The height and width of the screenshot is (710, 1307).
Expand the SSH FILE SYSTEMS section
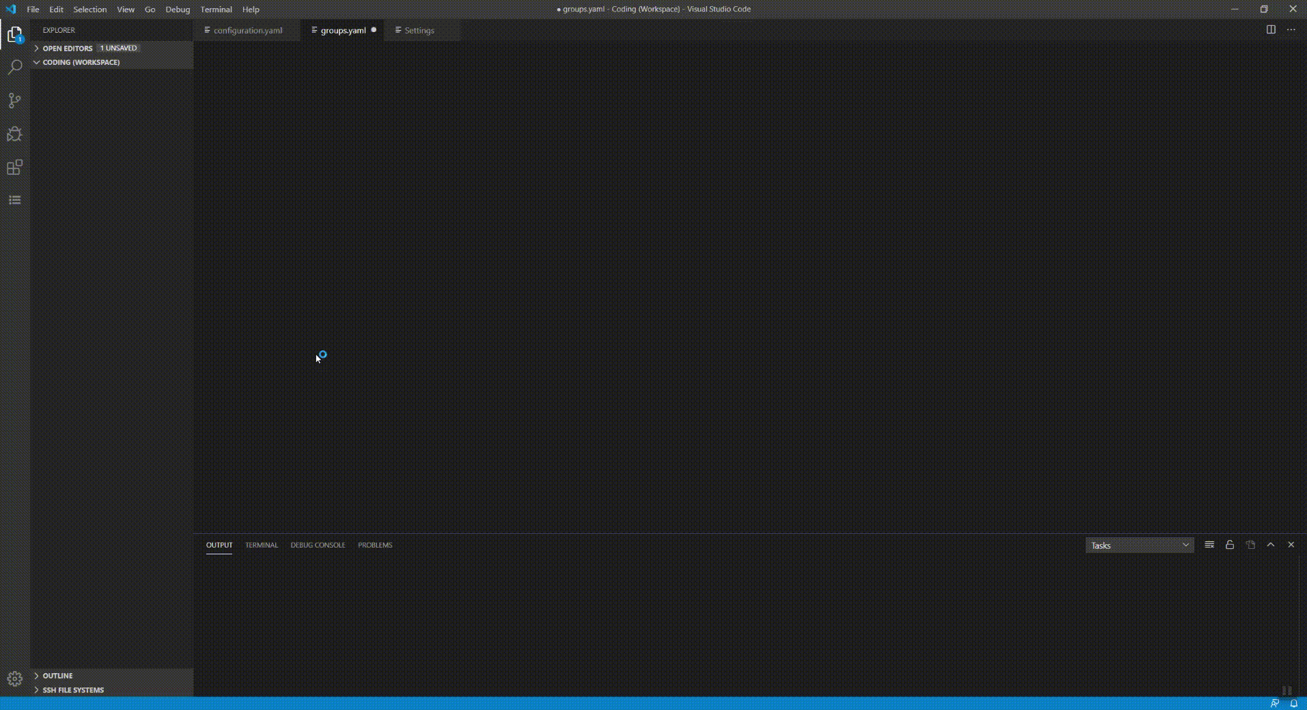(72, 690)
